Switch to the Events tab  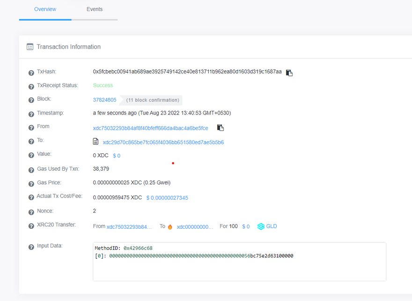(95, 9)
